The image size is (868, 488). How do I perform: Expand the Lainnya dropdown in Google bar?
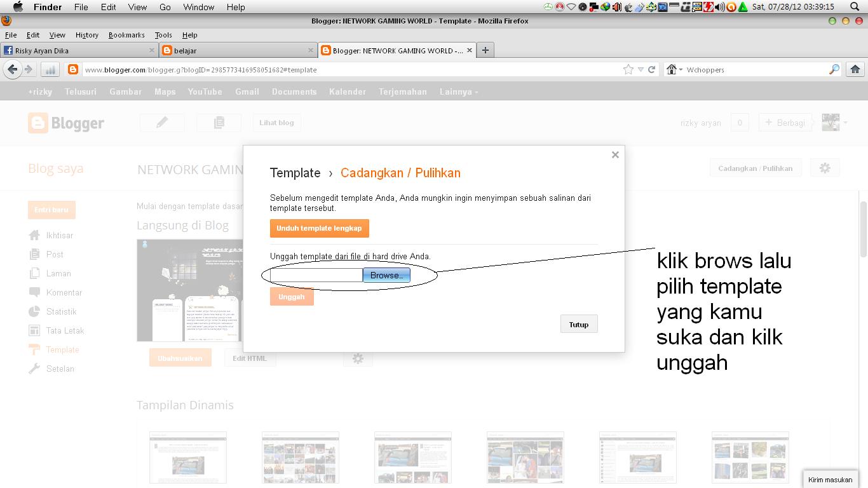(x=459, y=91)
